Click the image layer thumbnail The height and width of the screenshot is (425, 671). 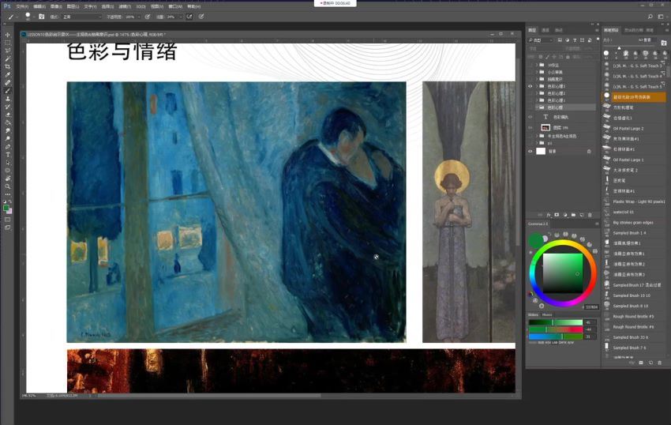tap(545, 128)
